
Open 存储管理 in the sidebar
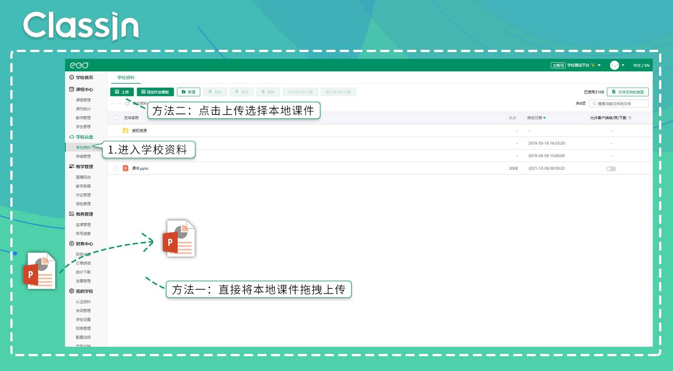pos(83,157)
